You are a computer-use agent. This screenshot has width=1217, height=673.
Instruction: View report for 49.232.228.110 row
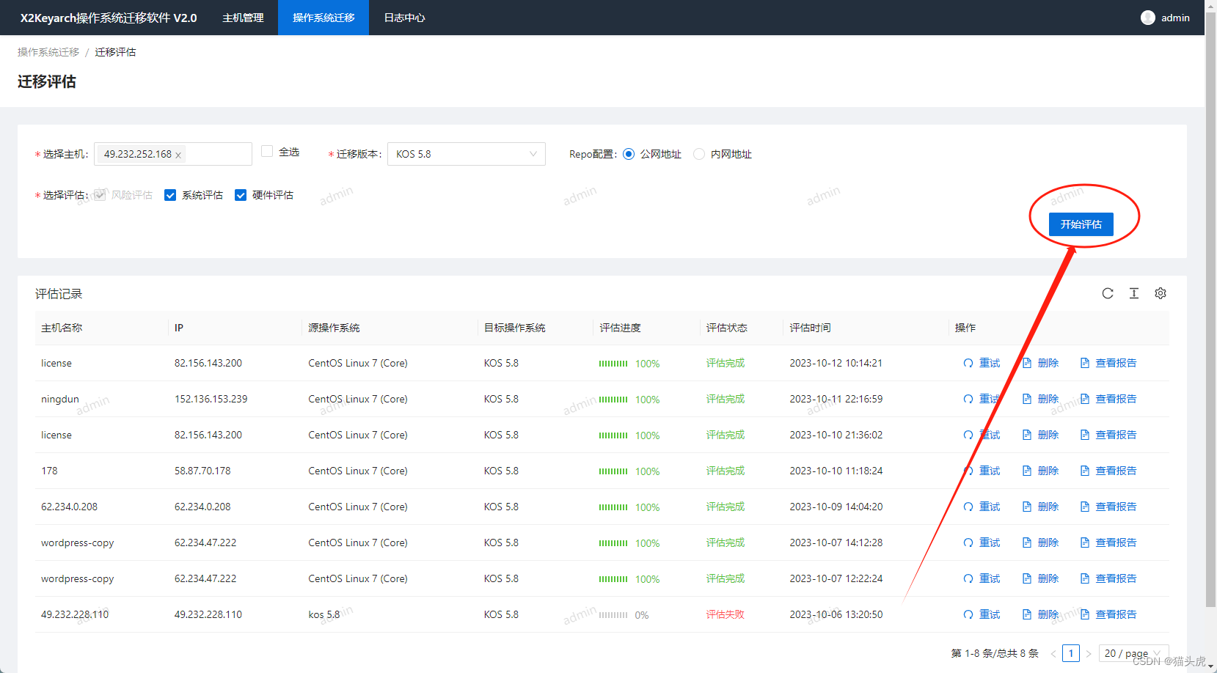click(x=1108, y=614)
